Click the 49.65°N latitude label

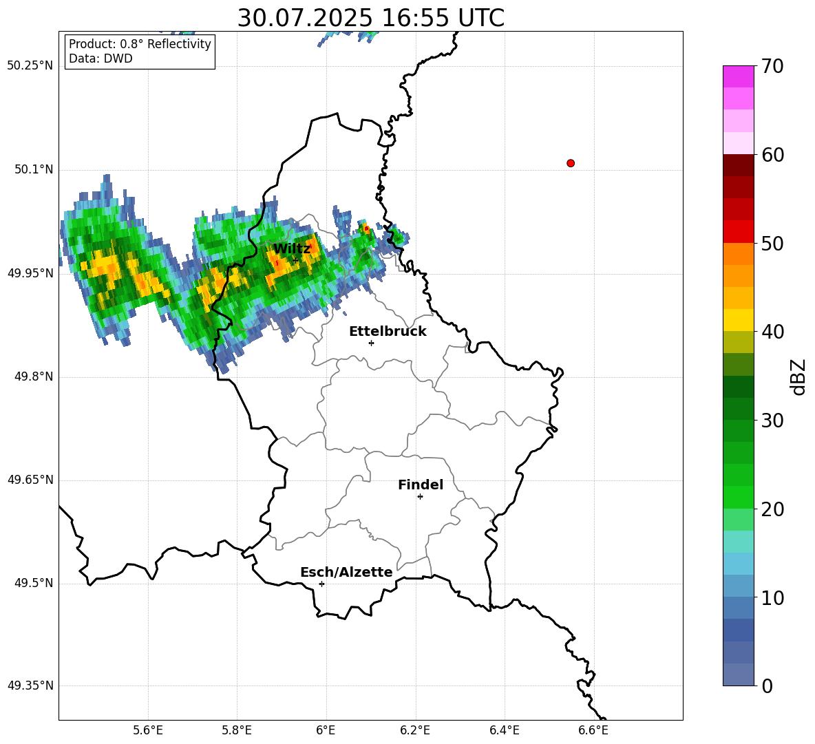[x=30, y=479]
